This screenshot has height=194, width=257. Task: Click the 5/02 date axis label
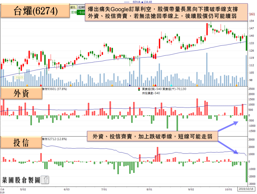(x=23, y=189)
